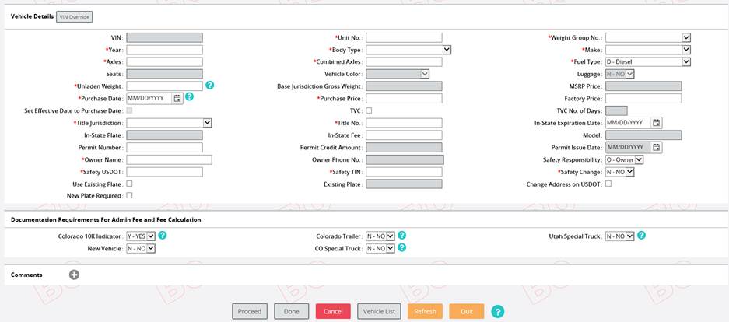
Task: Tick the New Plate Required checkbox
Action: (129, 196)
